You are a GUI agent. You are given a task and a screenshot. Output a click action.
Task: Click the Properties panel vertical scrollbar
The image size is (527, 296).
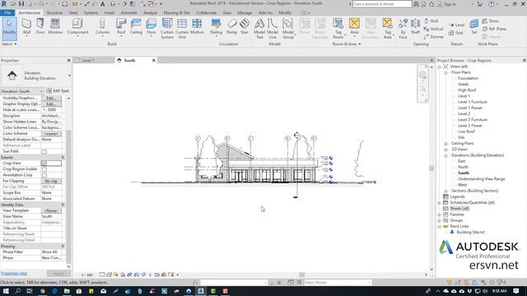point(68,197)
